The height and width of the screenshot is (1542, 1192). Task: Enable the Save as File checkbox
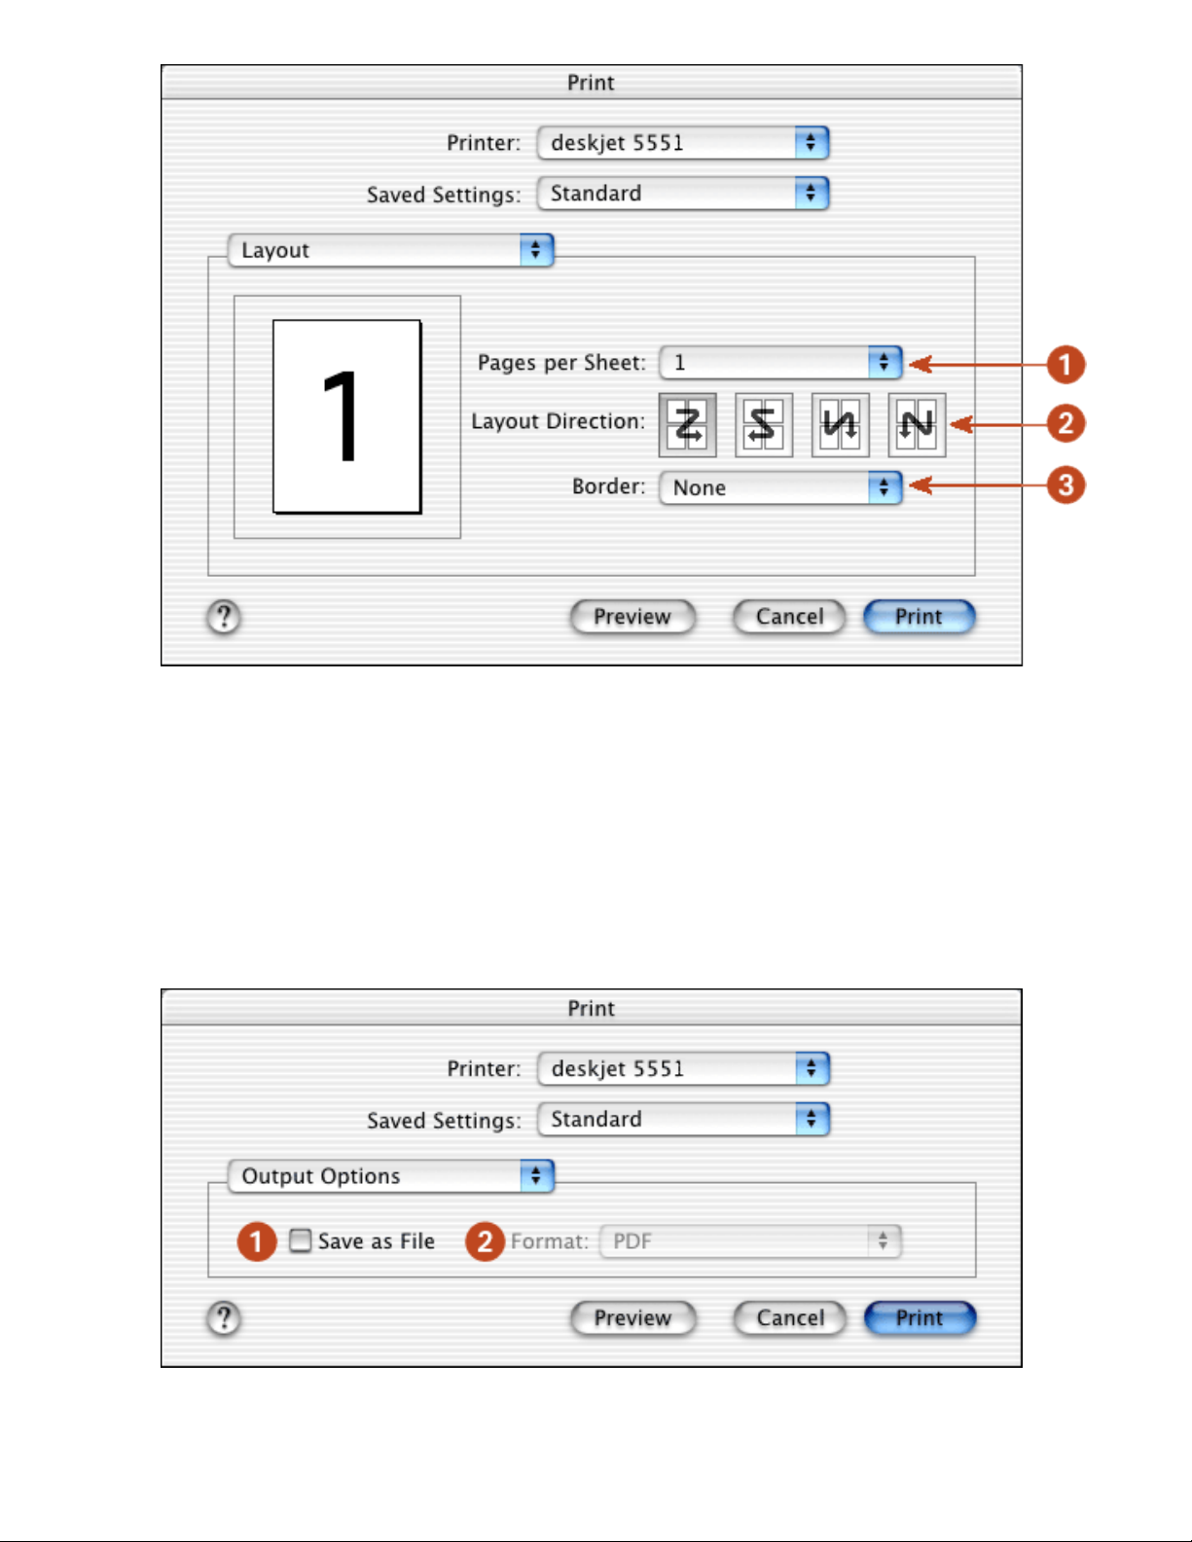(301, 1240)
